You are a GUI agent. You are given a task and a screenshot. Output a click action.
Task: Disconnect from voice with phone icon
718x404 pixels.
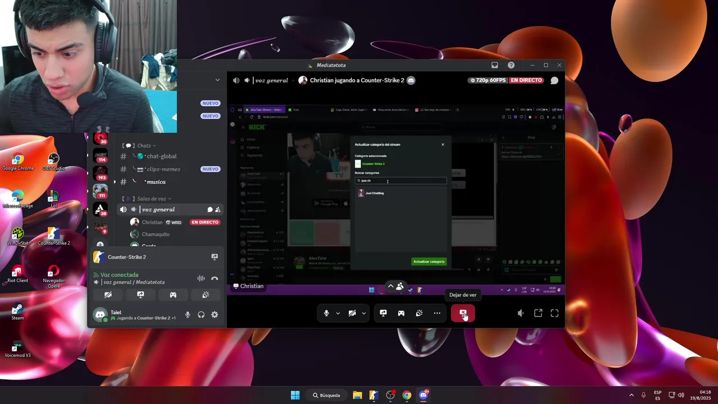[x=214, y=278]
